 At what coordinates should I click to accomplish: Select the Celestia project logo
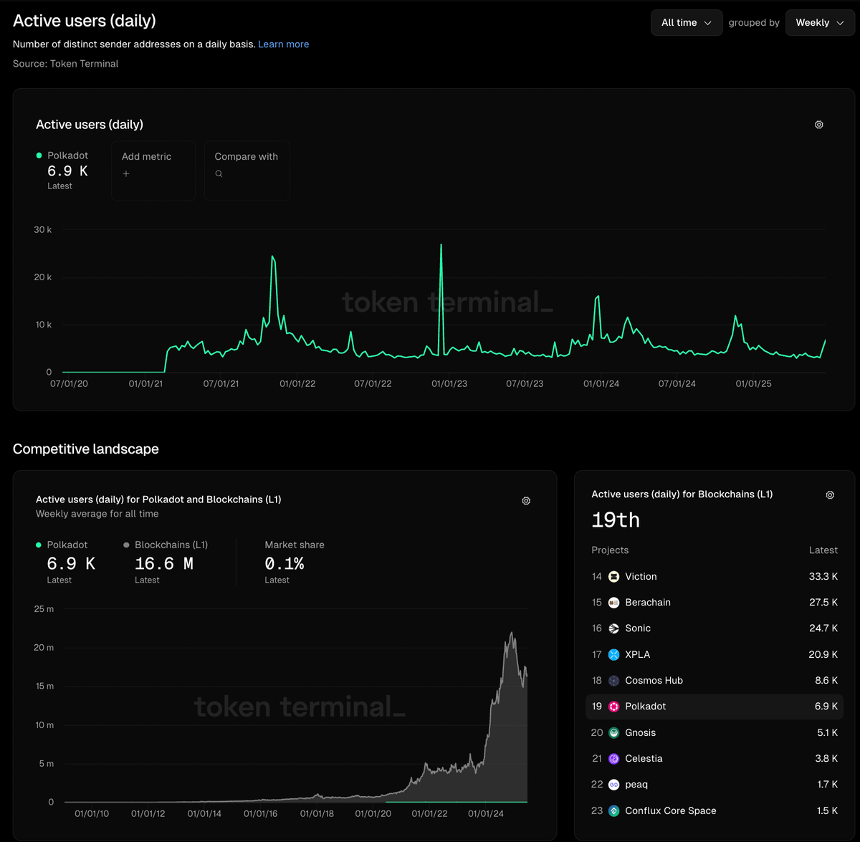pyautogui.click(x=613, y=759)
